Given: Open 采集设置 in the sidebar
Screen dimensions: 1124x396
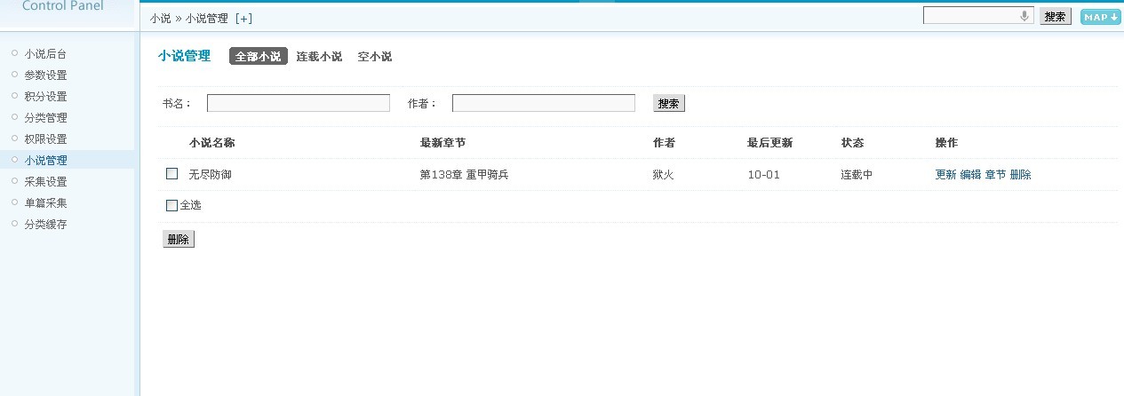Looking at the screenshot, I should (x=45, y=182).
